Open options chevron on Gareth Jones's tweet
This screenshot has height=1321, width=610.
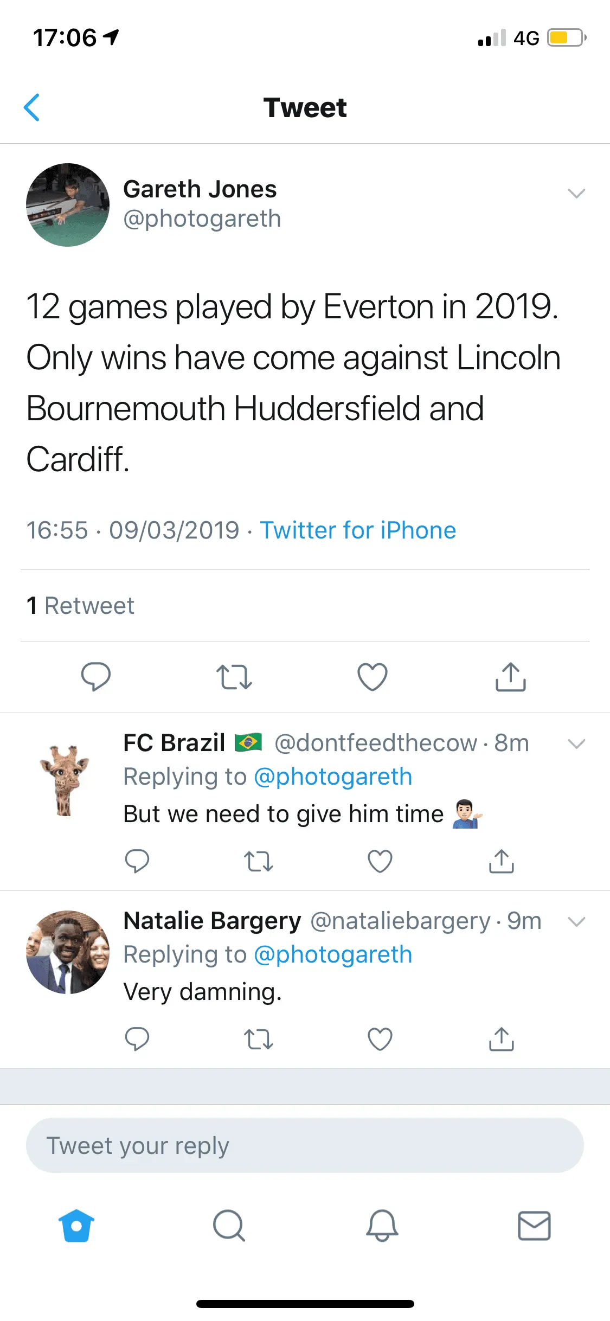576,193
